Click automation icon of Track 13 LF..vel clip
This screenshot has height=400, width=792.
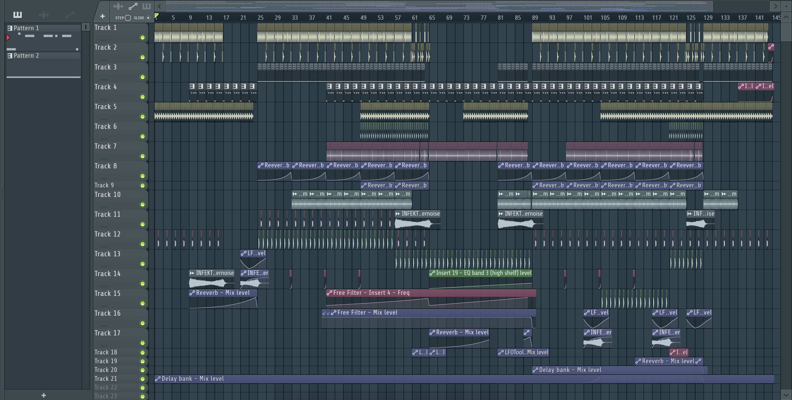coord(243,253)
